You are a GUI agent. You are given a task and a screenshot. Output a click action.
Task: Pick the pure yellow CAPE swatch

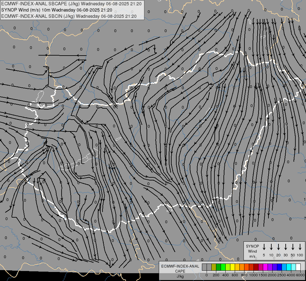(x=233, y=267)
